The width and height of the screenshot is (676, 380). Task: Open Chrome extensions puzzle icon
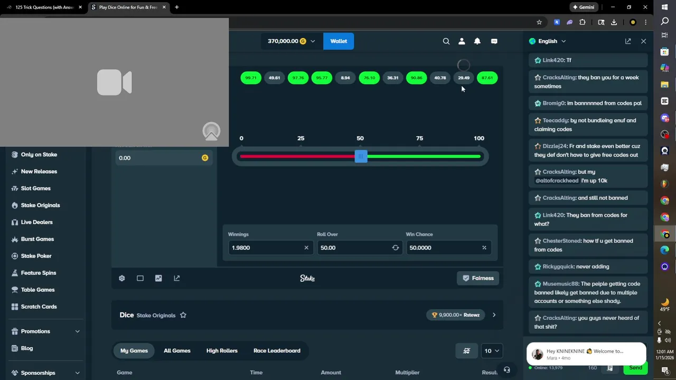583,22
